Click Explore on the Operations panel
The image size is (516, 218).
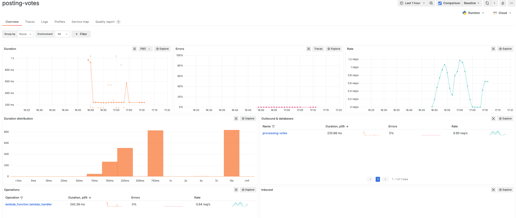(248, 190)
